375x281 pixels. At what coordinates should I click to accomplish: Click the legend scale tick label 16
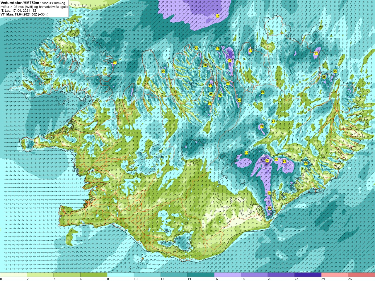pyautogui.click(x=216, y=279)
